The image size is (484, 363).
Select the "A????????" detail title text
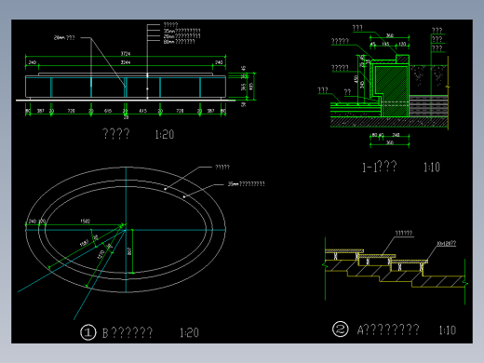tap(388, 329)
